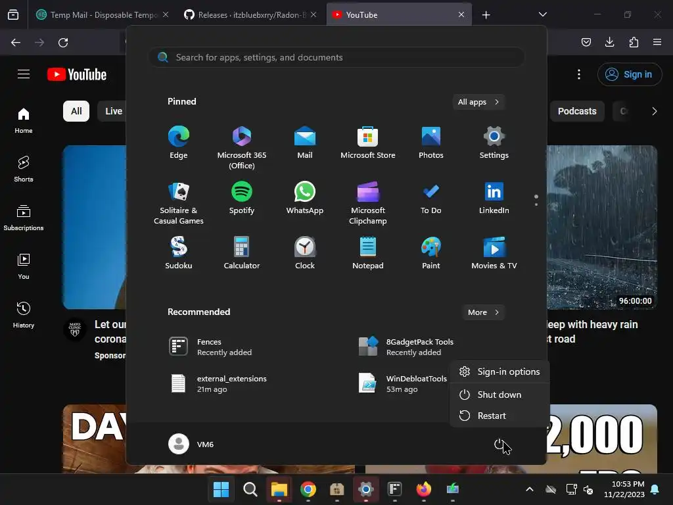
Task: Save page to Pocket
Action: pos(586,42)
